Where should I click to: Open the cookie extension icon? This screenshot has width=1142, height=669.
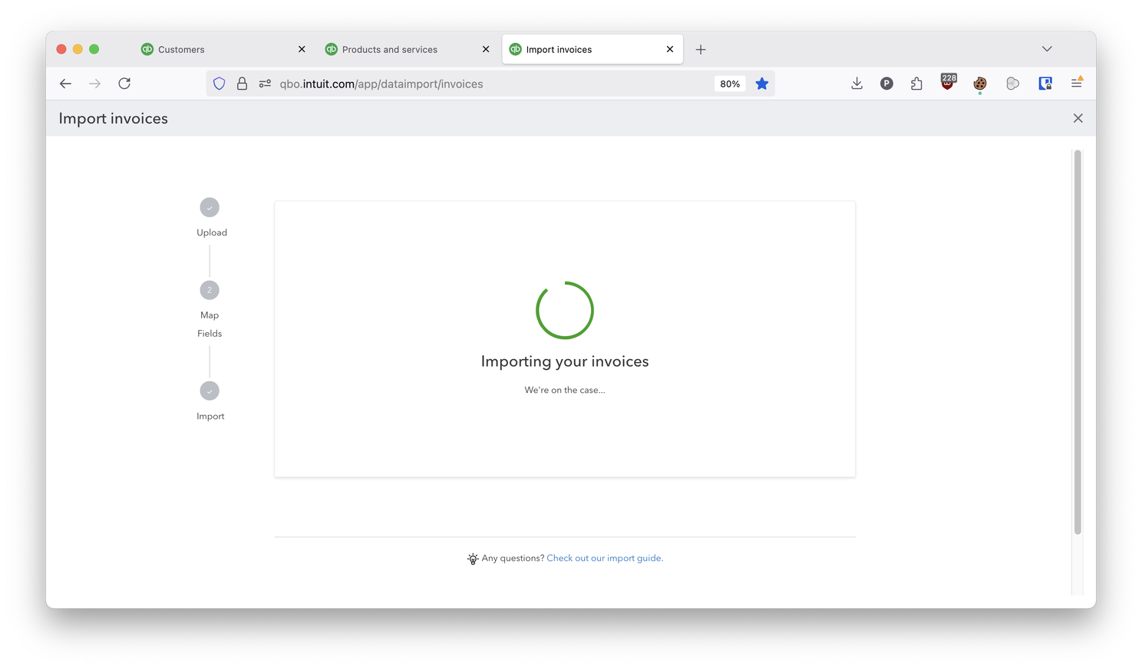(980, 84)
